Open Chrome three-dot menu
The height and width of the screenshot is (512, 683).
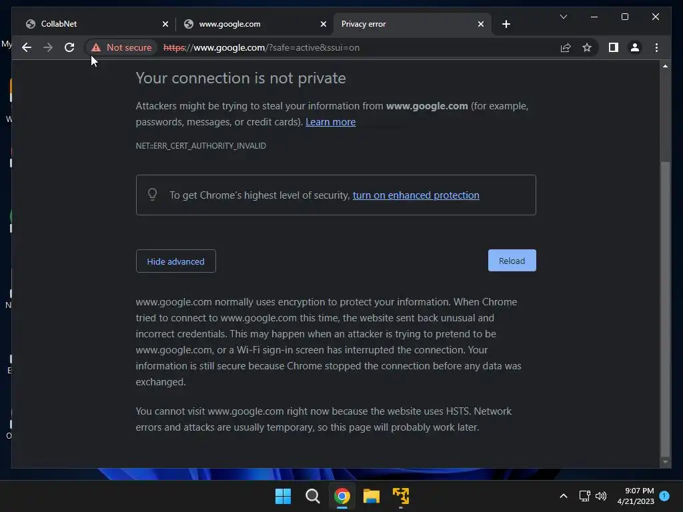[656, 47]
